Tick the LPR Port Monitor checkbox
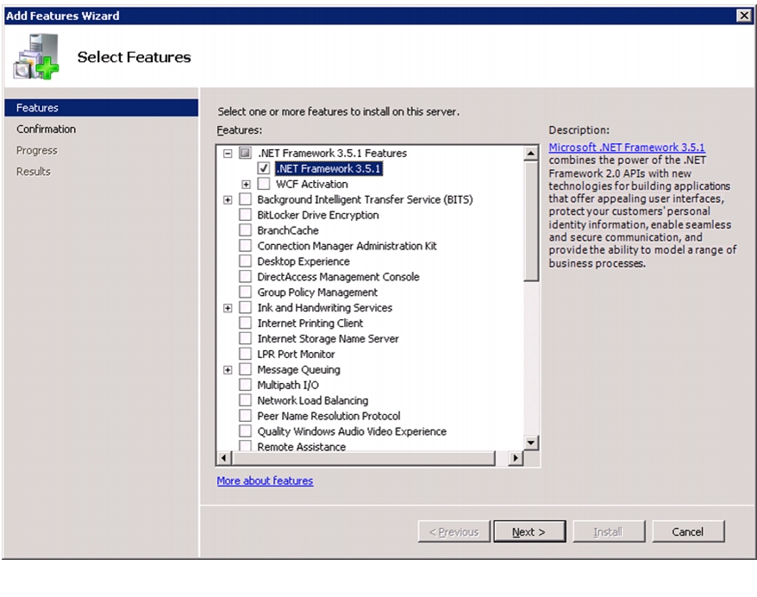The width and height of the screenshot is (757, 597). [245, 354]
